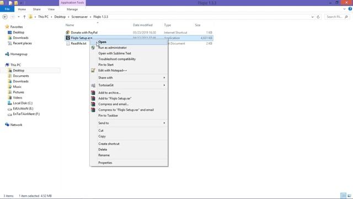Switch to large icons view in status bar
353x199 pixels.
[349, 196]
